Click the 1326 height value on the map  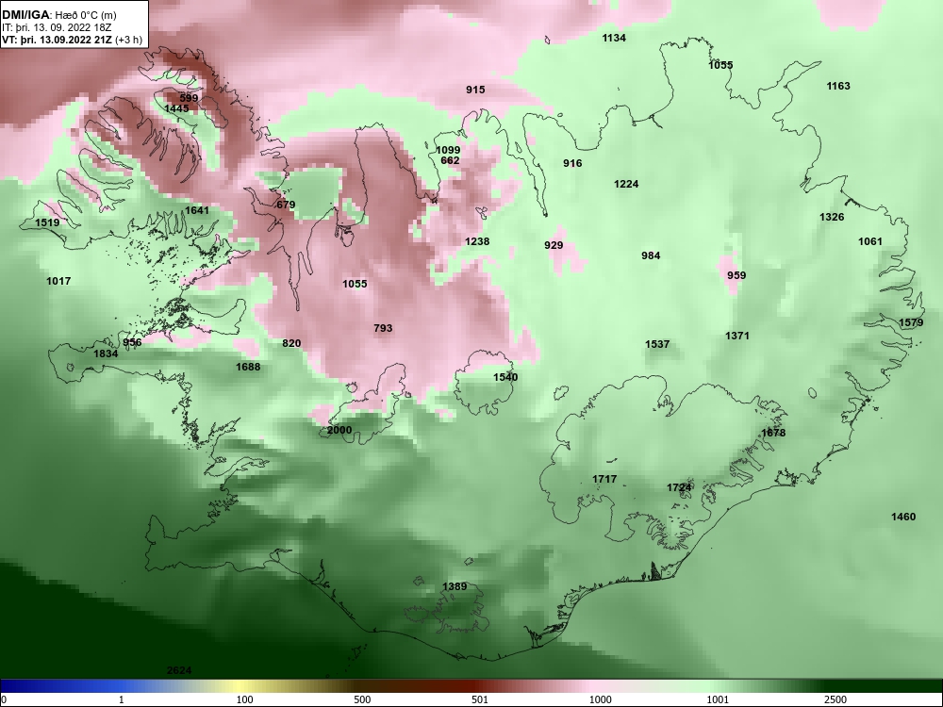[x=832, y=217]
